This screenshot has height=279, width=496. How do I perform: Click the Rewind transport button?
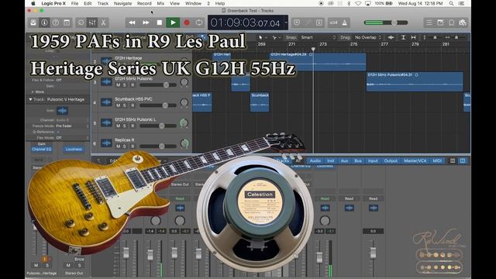pyautogui.click(x=132, y=22)
